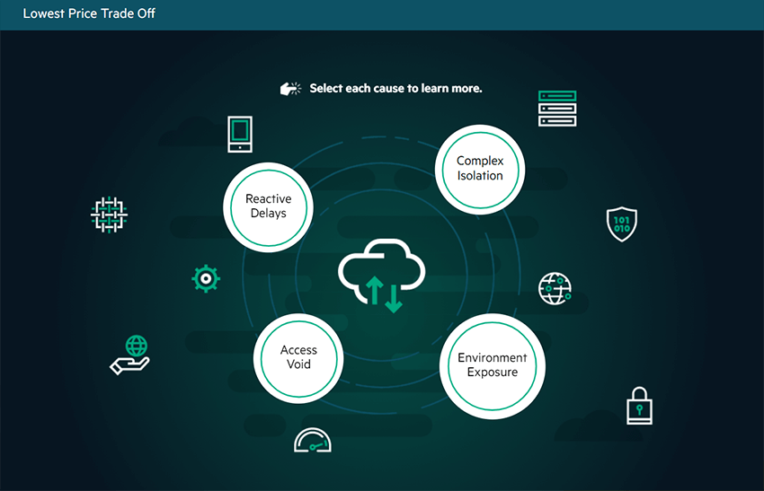Select the globe network nodes icon

555,288
